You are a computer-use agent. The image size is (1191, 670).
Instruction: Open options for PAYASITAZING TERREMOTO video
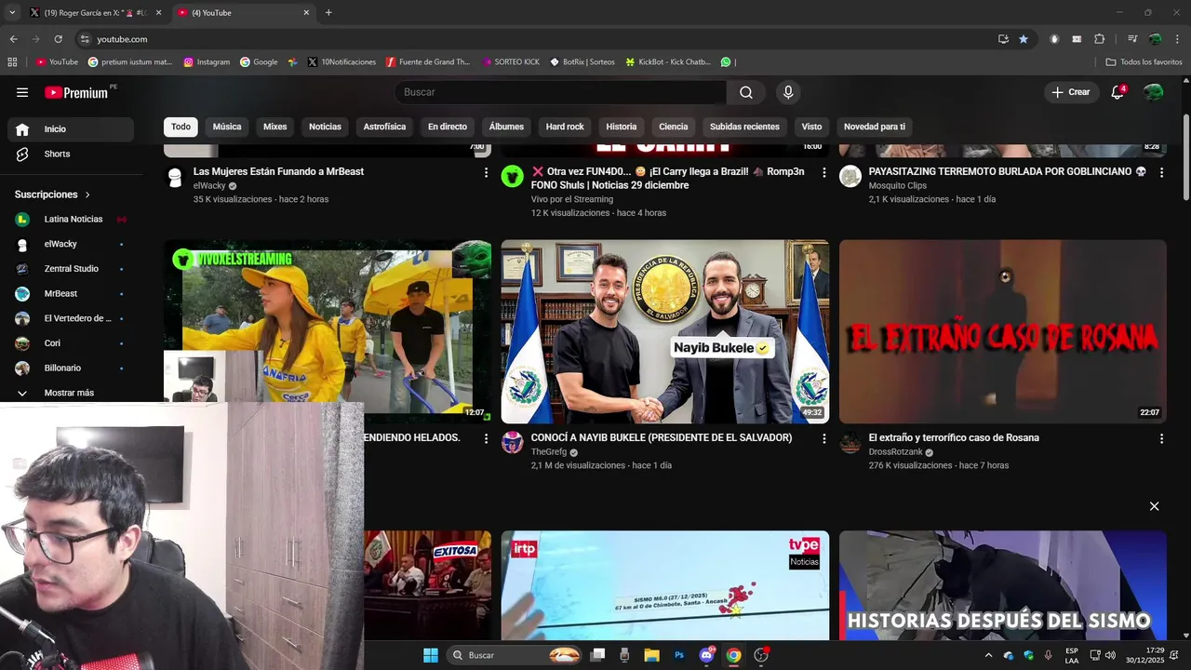point(1161,172)
